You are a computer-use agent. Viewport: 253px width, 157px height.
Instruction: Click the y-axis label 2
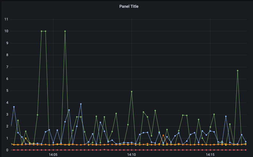(7, 126)
